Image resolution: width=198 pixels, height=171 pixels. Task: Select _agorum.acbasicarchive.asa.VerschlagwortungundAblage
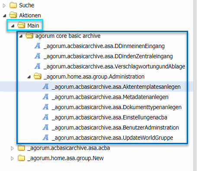114,67
